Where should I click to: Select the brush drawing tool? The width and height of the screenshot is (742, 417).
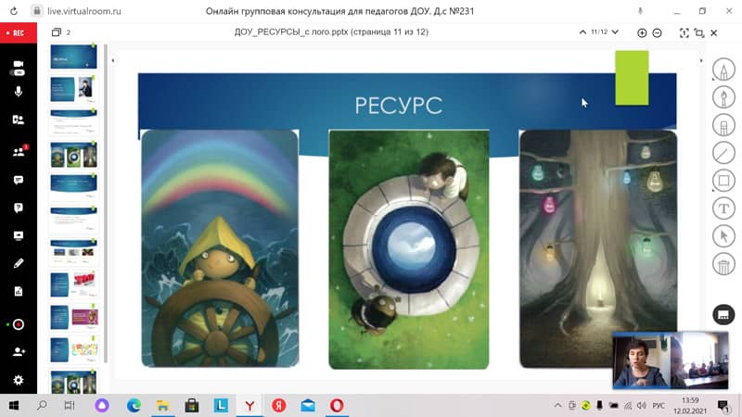723,97
